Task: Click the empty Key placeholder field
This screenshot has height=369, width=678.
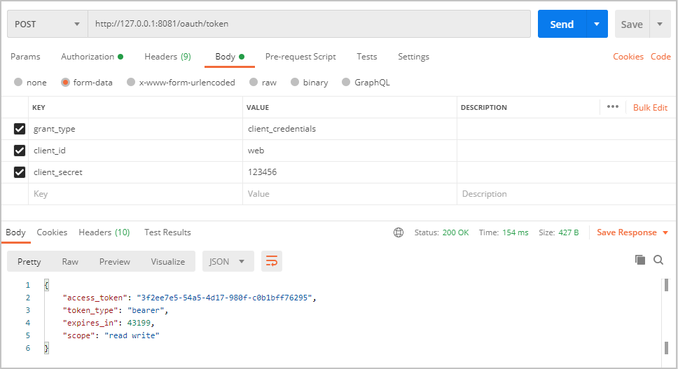Action: click(135, 193)
